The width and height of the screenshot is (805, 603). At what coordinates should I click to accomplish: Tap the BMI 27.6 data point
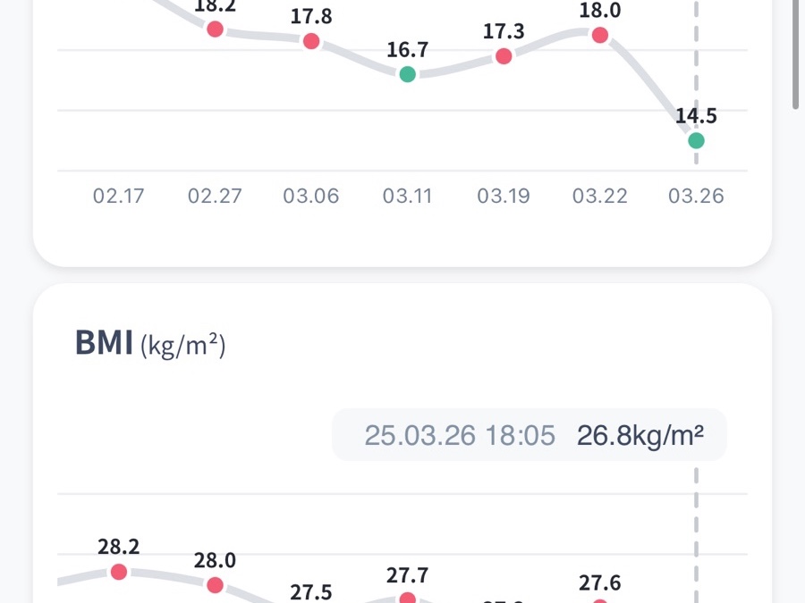(x=599, y=600)
